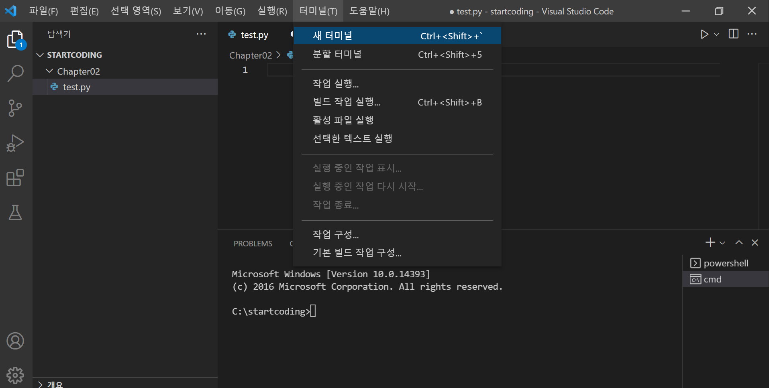769x388 pixels.
Task: Choose 기본 빌드 작업 구성... menu entry
Action: click(397, 252)
